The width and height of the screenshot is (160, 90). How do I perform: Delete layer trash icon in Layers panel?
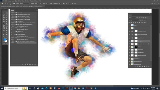tap(149, 66)
